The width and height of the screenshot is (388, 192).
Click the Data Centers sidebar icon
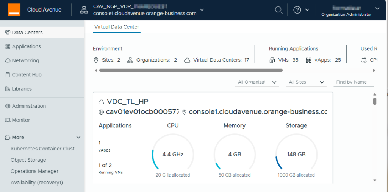(x=8, y=33)
